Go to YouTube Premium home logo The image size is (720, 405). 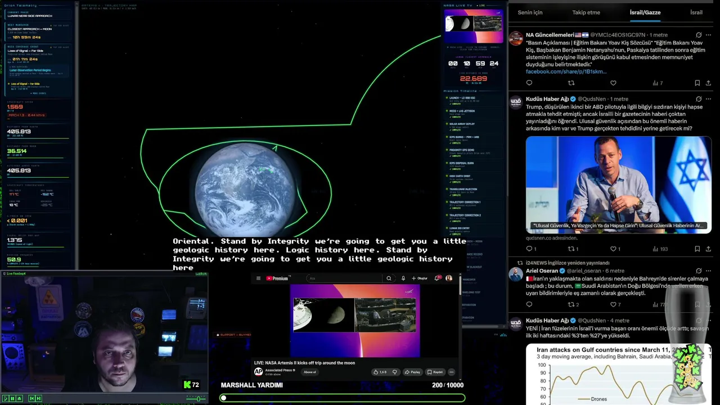pos(277,278)
